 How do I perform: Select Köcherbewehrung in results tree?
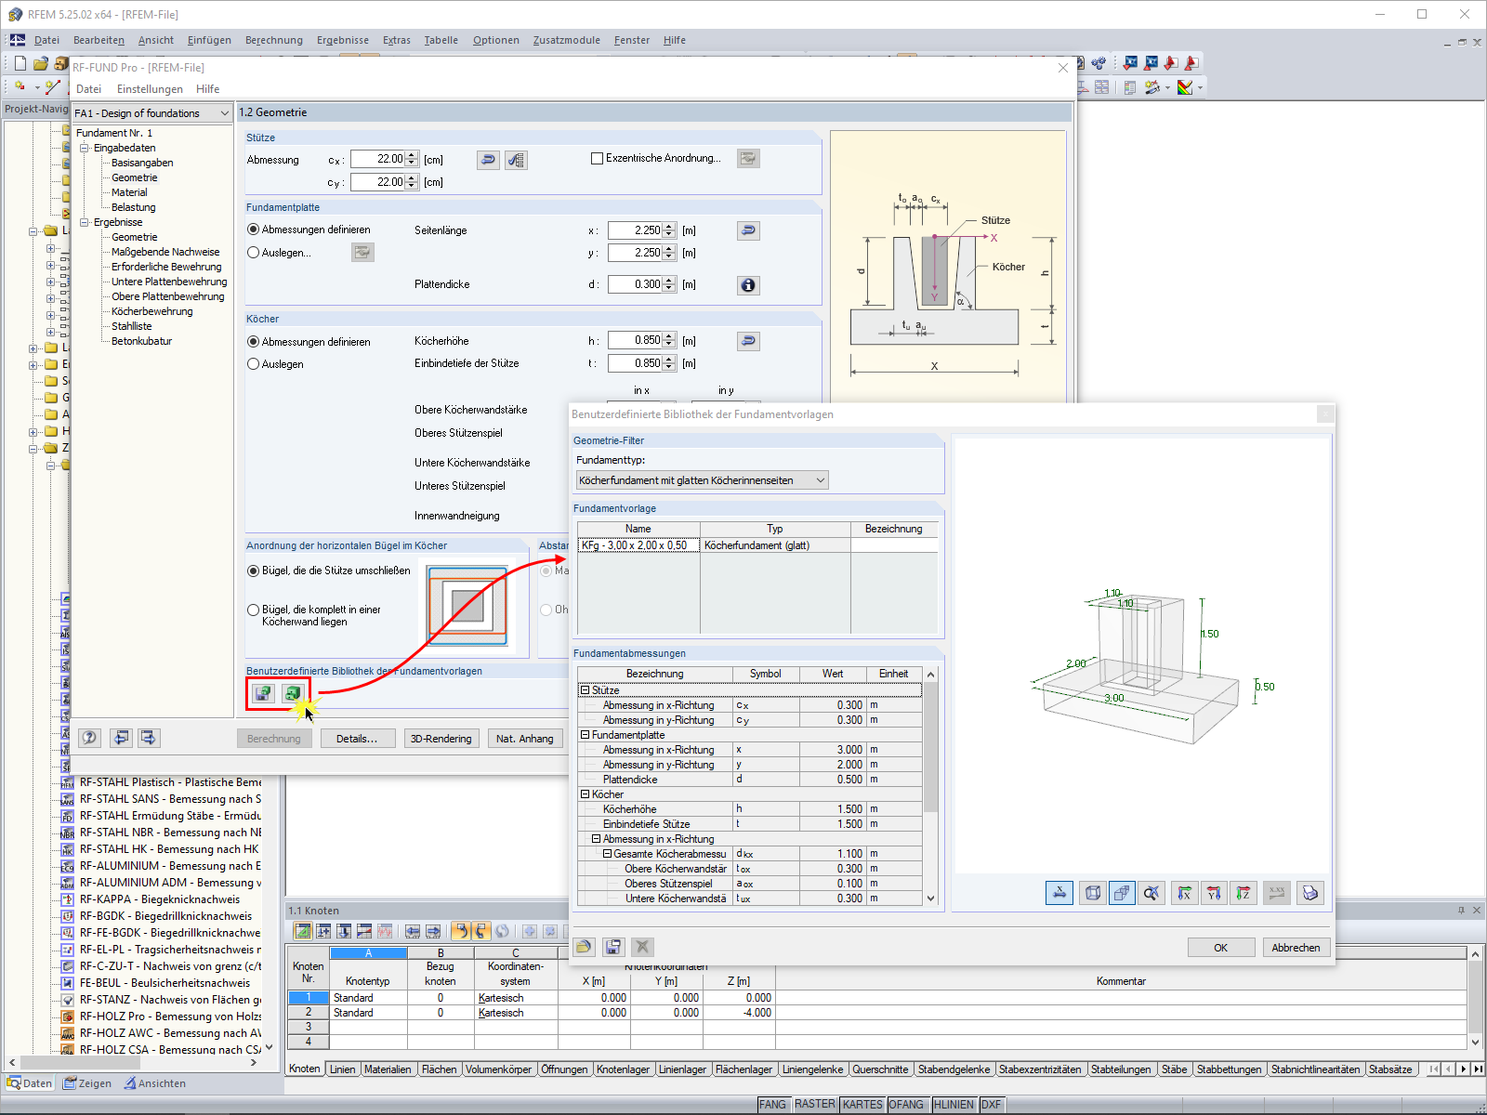[152, 311]
